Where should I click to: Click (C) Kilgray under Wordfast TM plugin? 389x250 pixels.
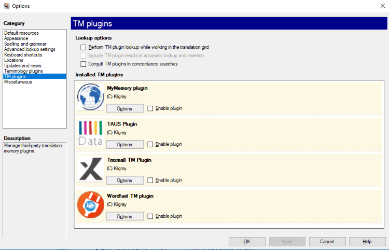(117, 204)
